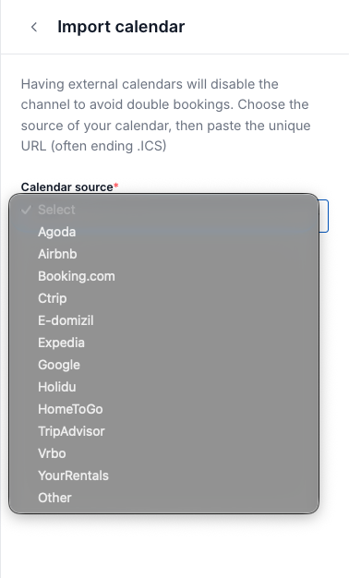Select HomeToGo from the list
This screenshot has height=578, width=349.
pyautogui.click(x=164, y=409)
